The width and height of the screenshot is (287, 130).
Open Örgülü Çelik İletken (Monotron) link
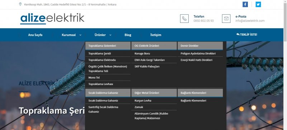point(108,69)
